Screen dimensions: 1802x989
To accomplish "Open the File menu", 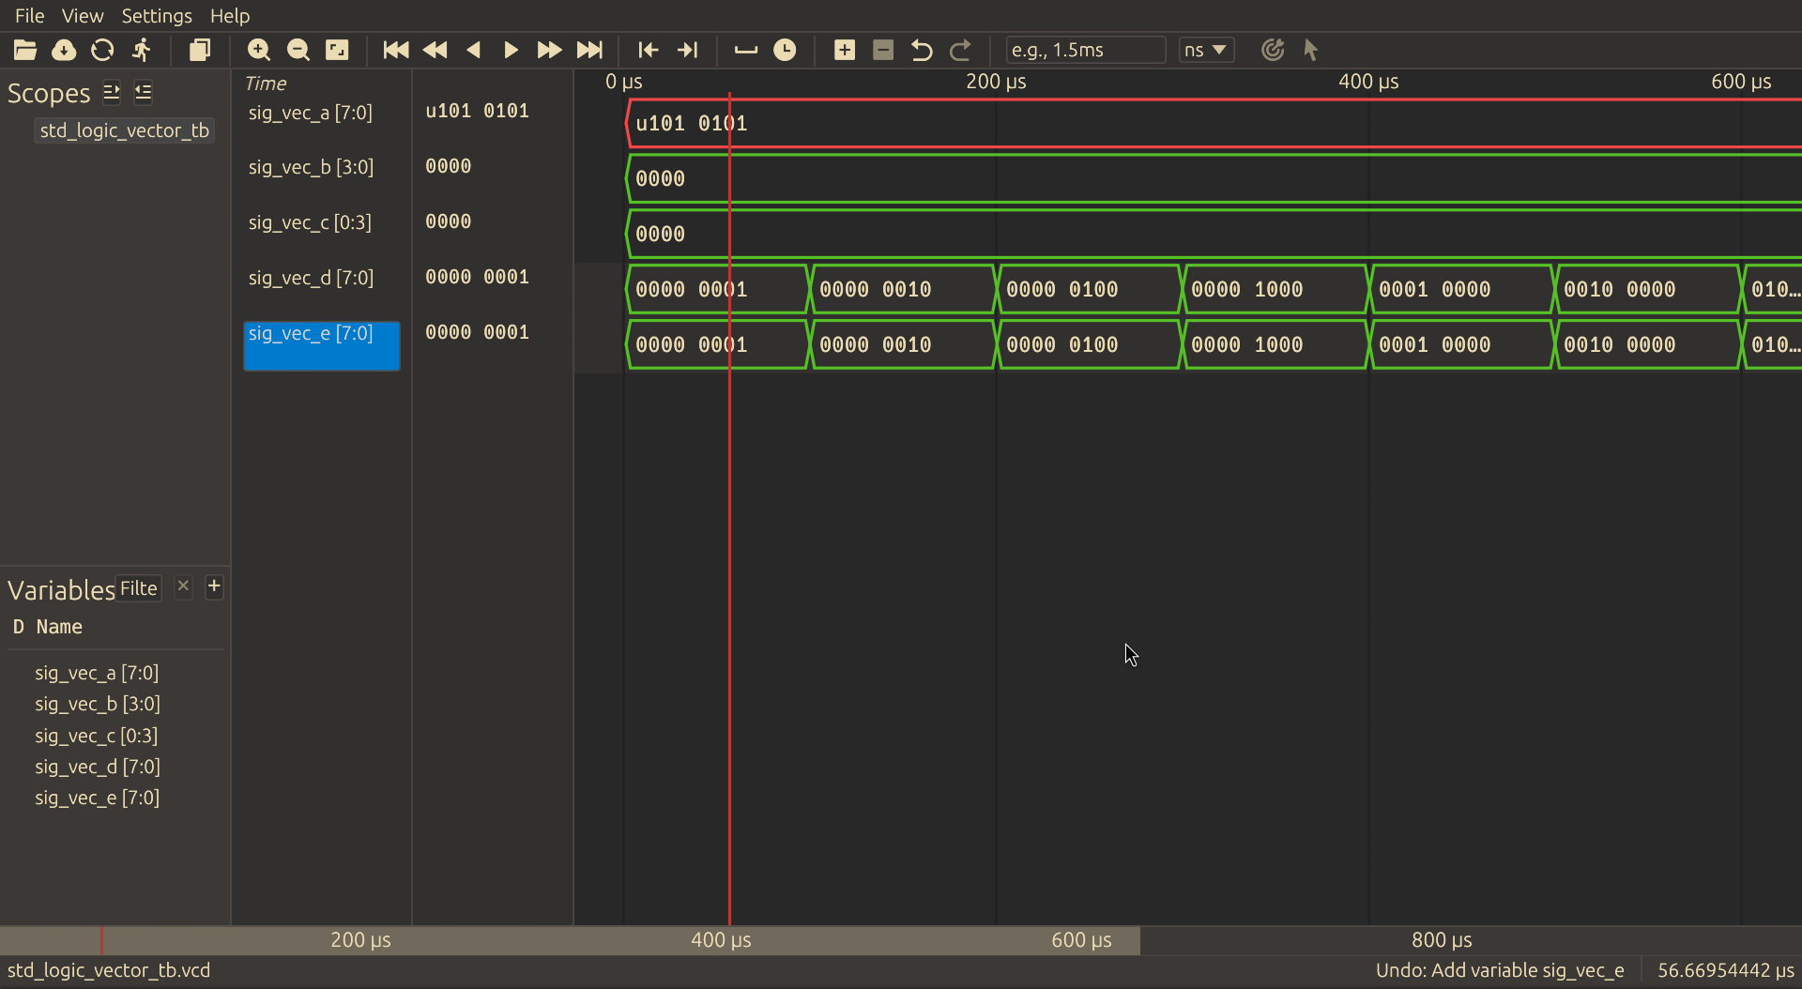I will pos(30,16).
